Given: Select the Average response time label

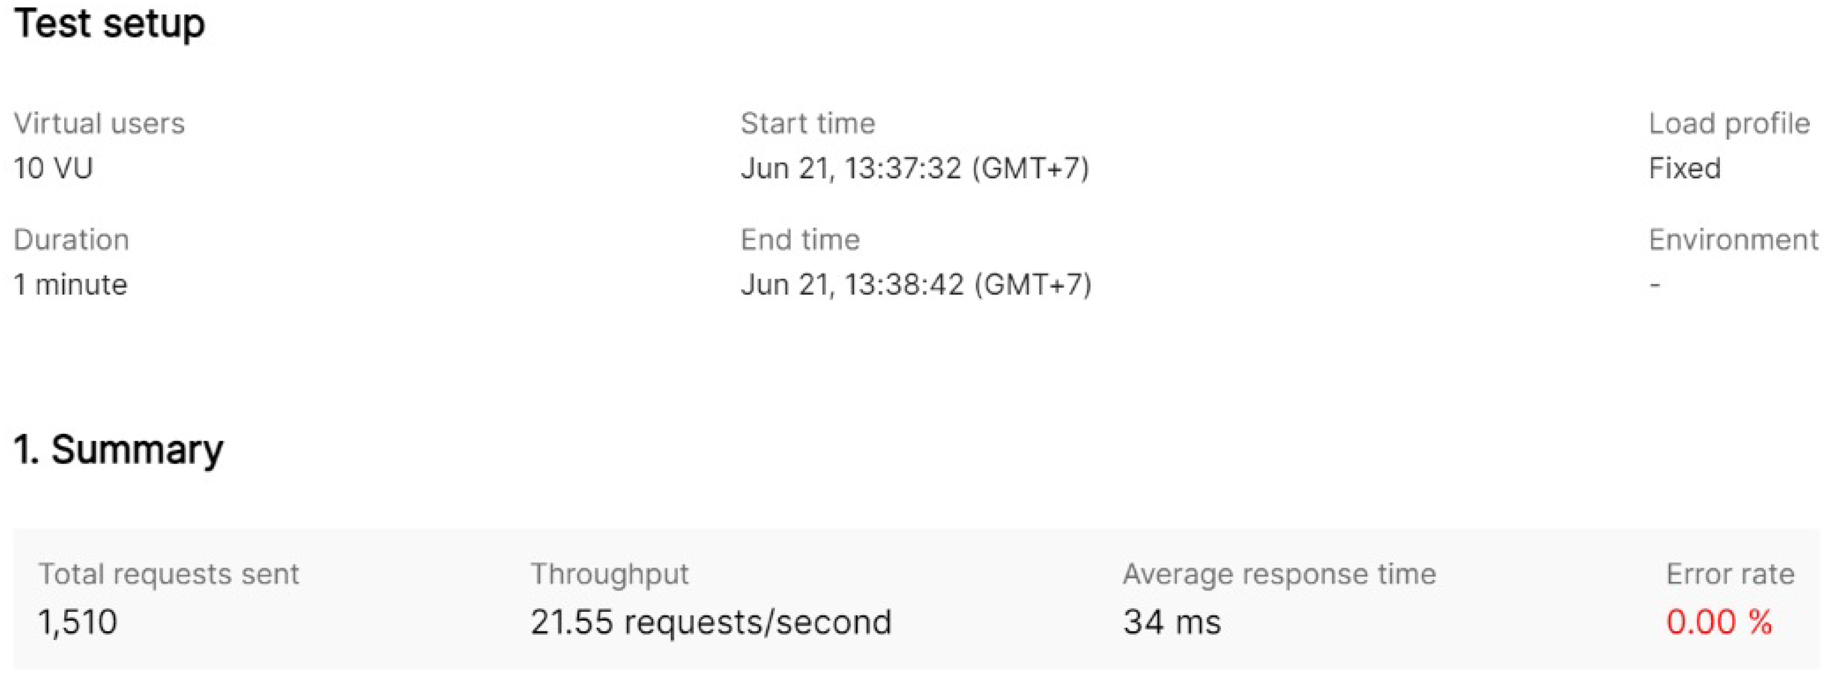Looking at the screenshot, I should click(1279, 574).
